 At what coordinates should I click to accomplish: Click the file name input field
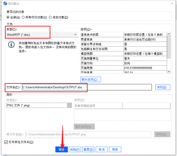[87, 87]
